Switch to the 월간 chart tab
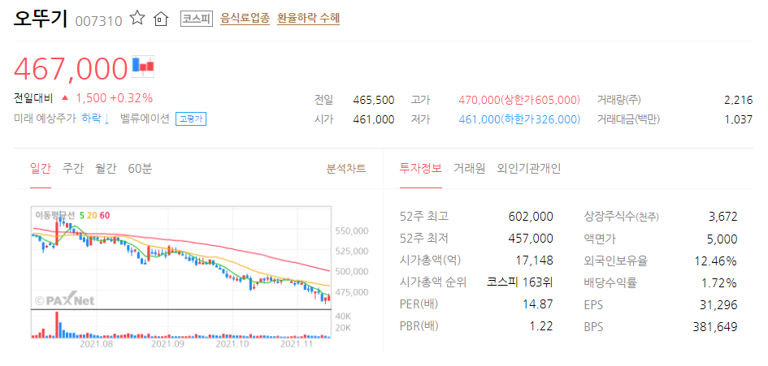This screenshot has width=768, height=366. click(x=106, y=169)
